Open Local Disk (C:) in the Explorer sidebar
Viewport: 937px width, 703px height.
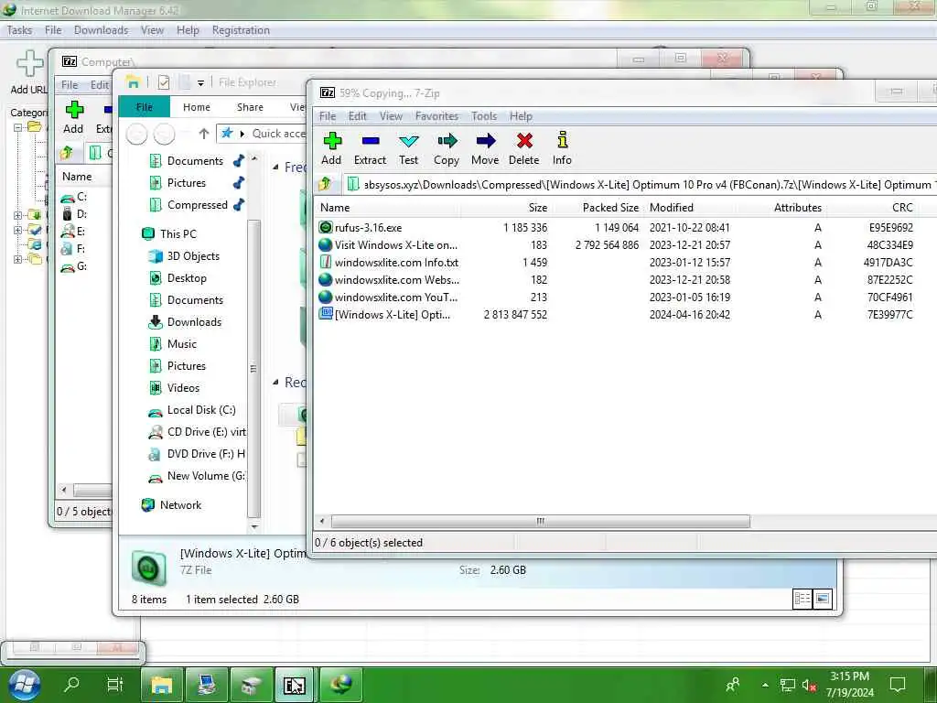(192, 410)
